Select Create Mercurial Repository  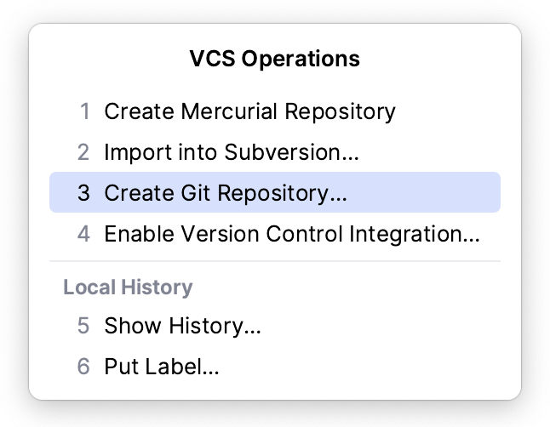tap(249, 111)
